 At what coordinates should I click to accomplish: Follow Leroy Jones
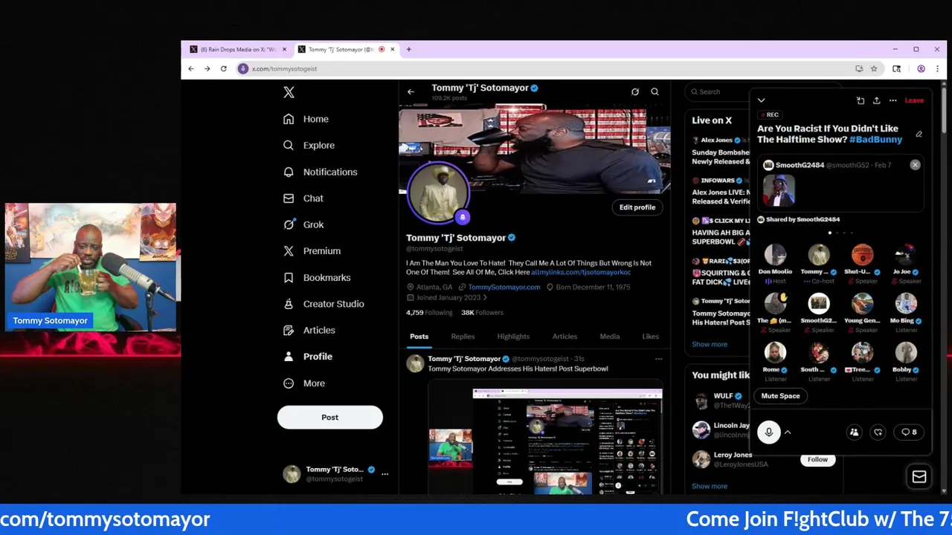817,460
